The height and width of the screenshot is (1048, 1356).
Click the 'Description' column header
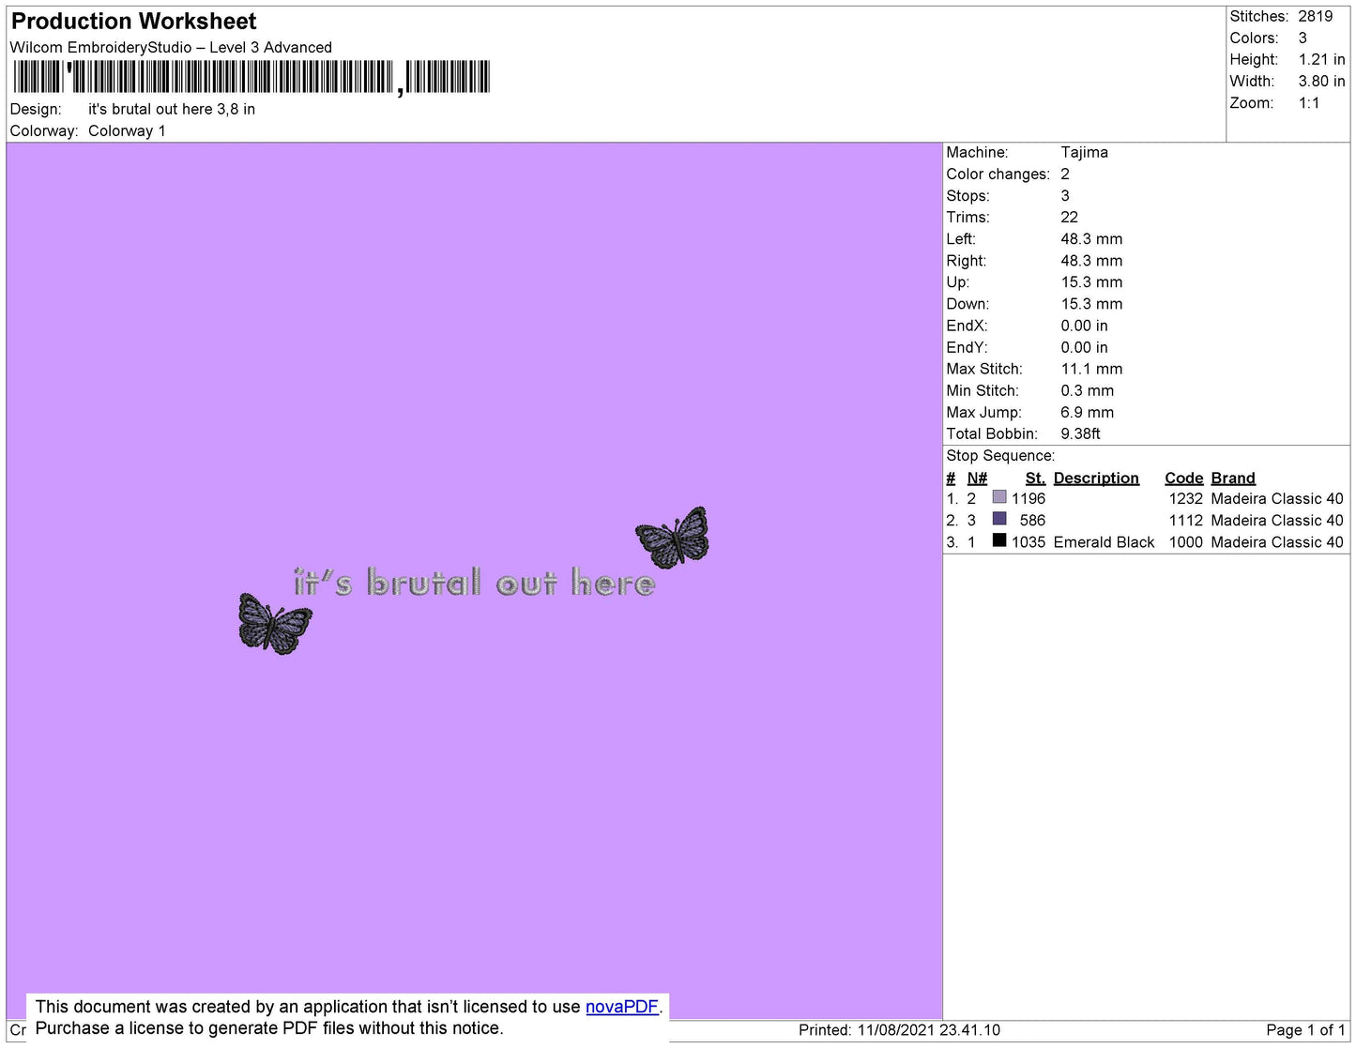coord(1096,478)
